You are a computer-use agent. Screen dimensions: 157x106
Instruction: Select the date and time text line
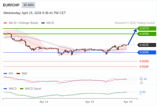click(x=35, y=13)
